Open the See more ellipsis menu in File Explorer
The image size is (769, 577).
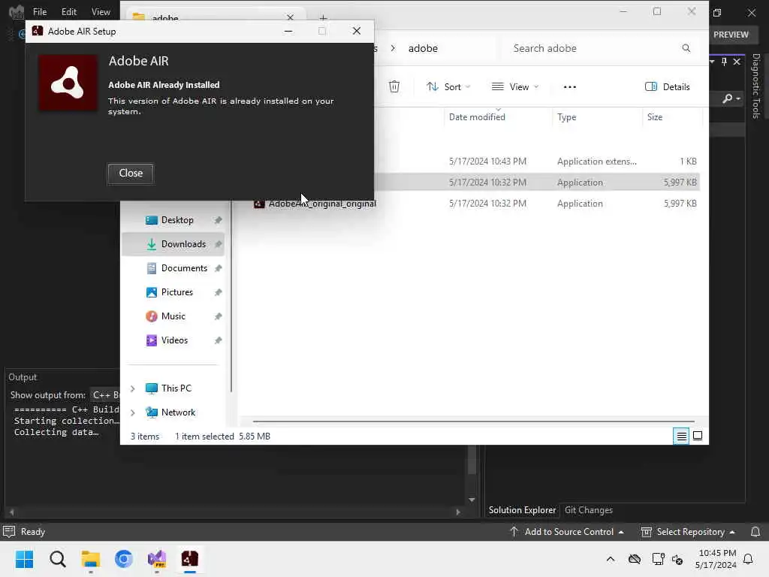point(569,87)
